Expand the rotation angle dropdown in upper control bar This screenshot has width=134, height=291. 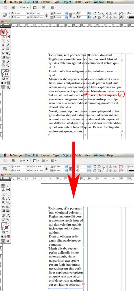[x=89, y=13]
